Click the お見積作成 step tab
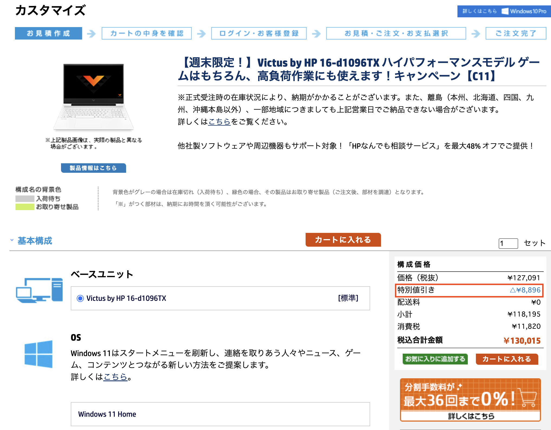Viewport: 551px width, 430px height. pos(49,33)
